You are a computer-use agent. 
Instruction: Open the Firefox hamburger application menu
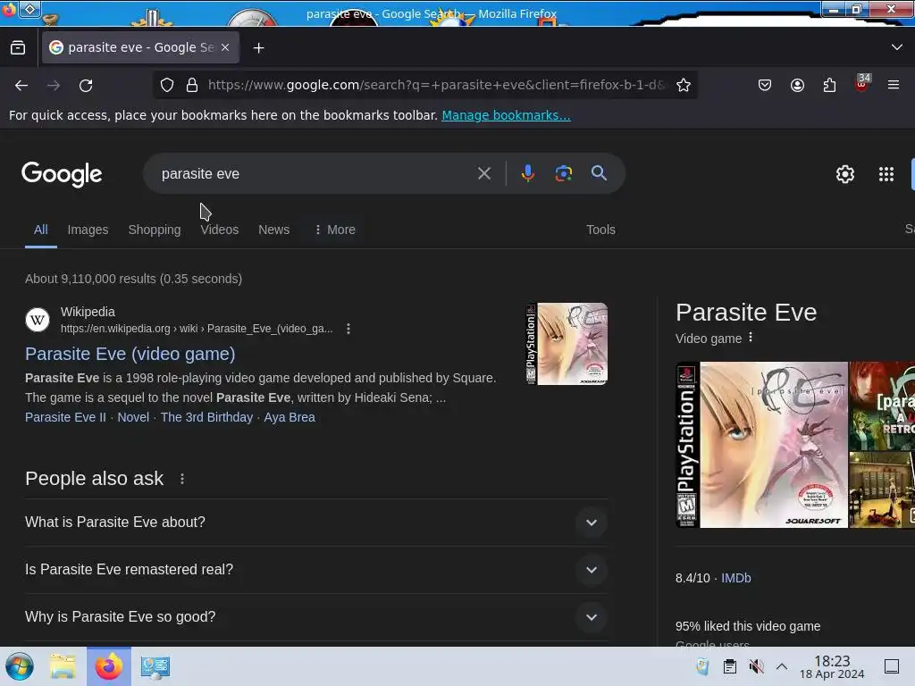[894, 85]
